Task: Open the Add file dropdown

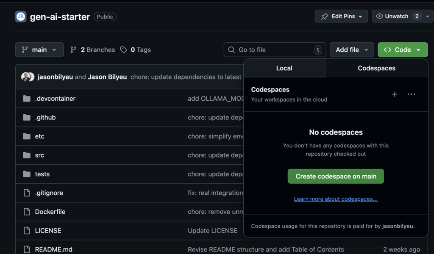Action: point(352,50)
